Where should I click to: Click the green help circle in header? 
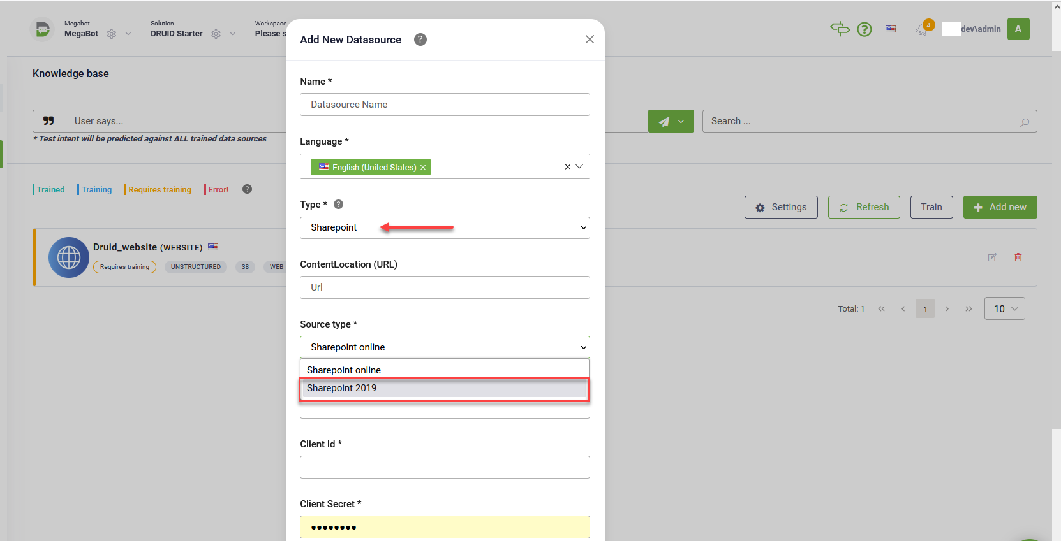coord(864,29)
